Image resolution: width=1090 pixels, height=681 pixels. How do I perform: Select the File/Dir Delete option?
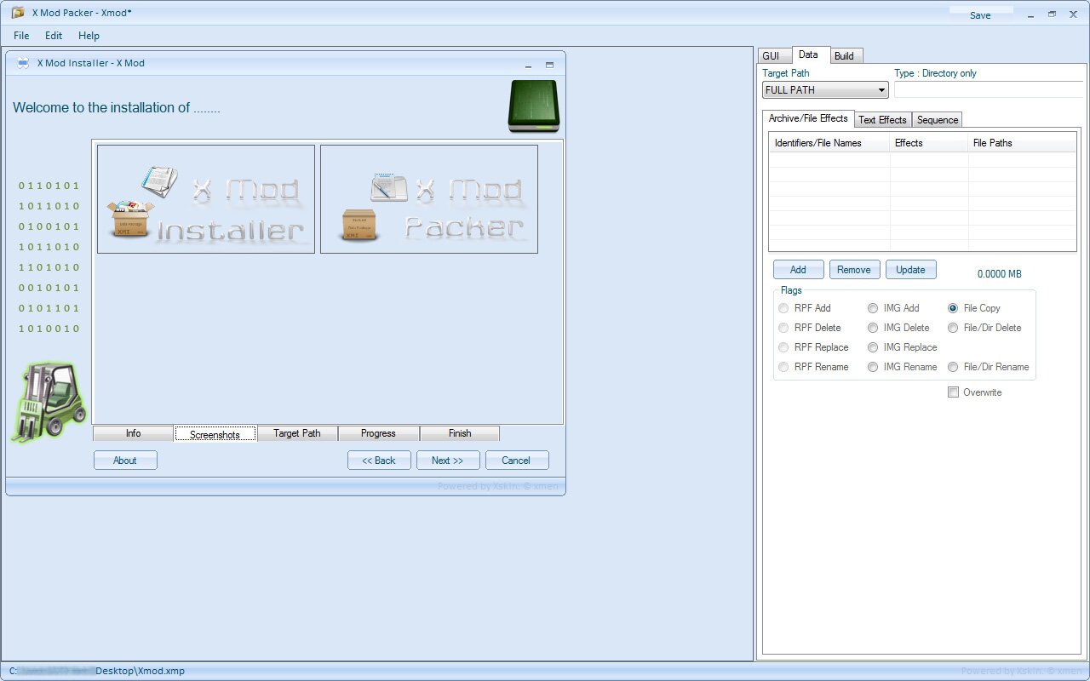(x=953, y=328)
